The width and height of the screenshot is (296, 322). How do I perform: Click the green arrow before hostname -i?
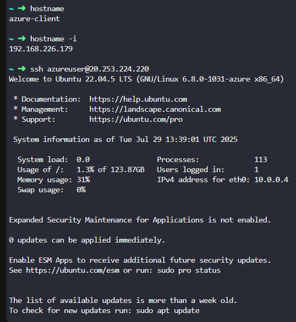point(22,39)
